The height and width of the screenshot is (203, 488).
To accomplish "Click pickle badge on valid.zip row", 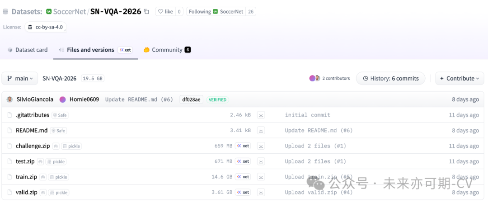I will pyautogui.click(x=59, y=193).
